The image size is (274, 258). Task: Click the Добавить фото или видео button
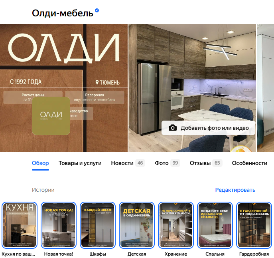(208, 128)
